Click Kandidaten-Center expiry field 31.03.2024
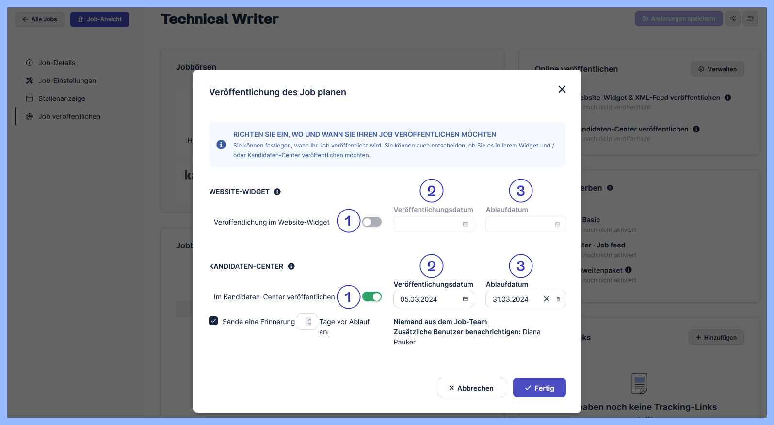 (526, 299)
